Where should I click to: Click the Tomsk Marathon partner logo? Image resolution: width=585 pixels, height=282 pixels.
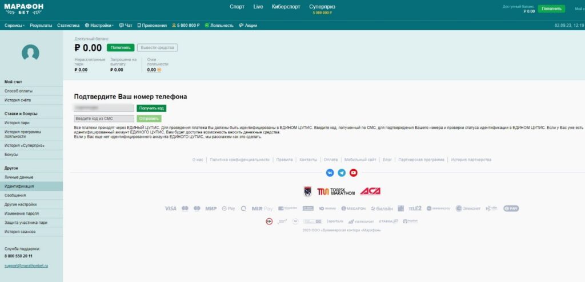point(336,191)
